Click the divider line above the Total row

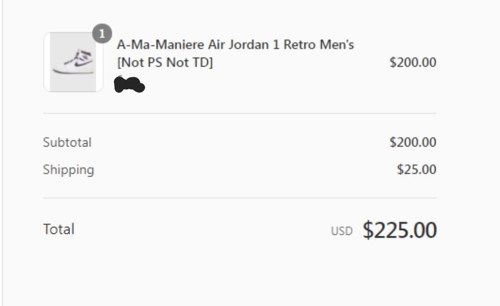point(240,198)
